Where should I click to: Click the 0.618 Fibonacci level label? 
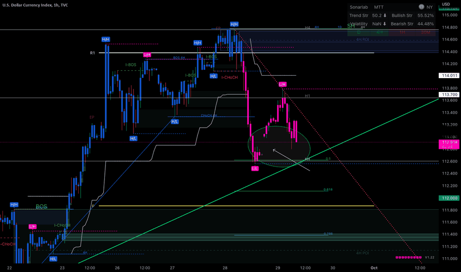328,190
